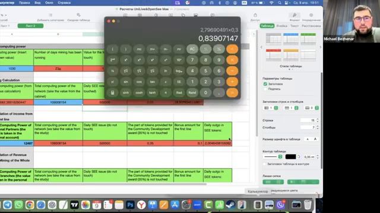Open outline color wheel picker
The width and height of the screenshot is (380, 213).
[299, 157]
